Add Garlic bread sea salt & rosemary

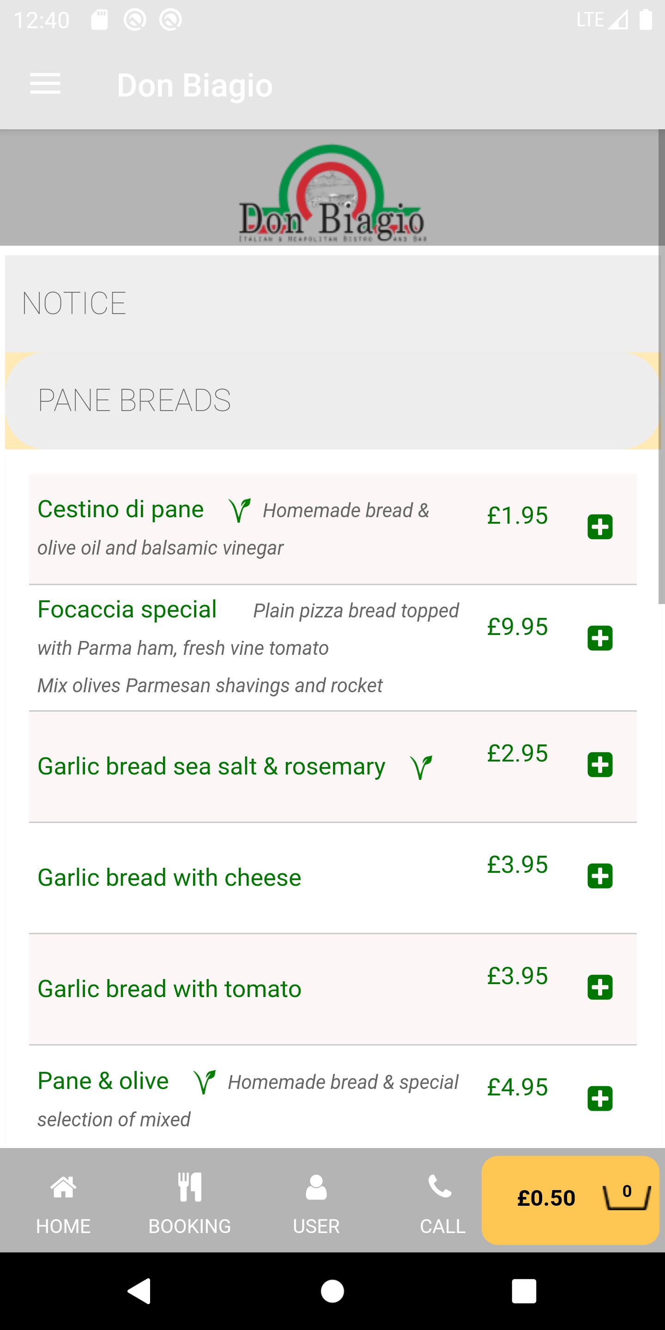tap(600, 765)
